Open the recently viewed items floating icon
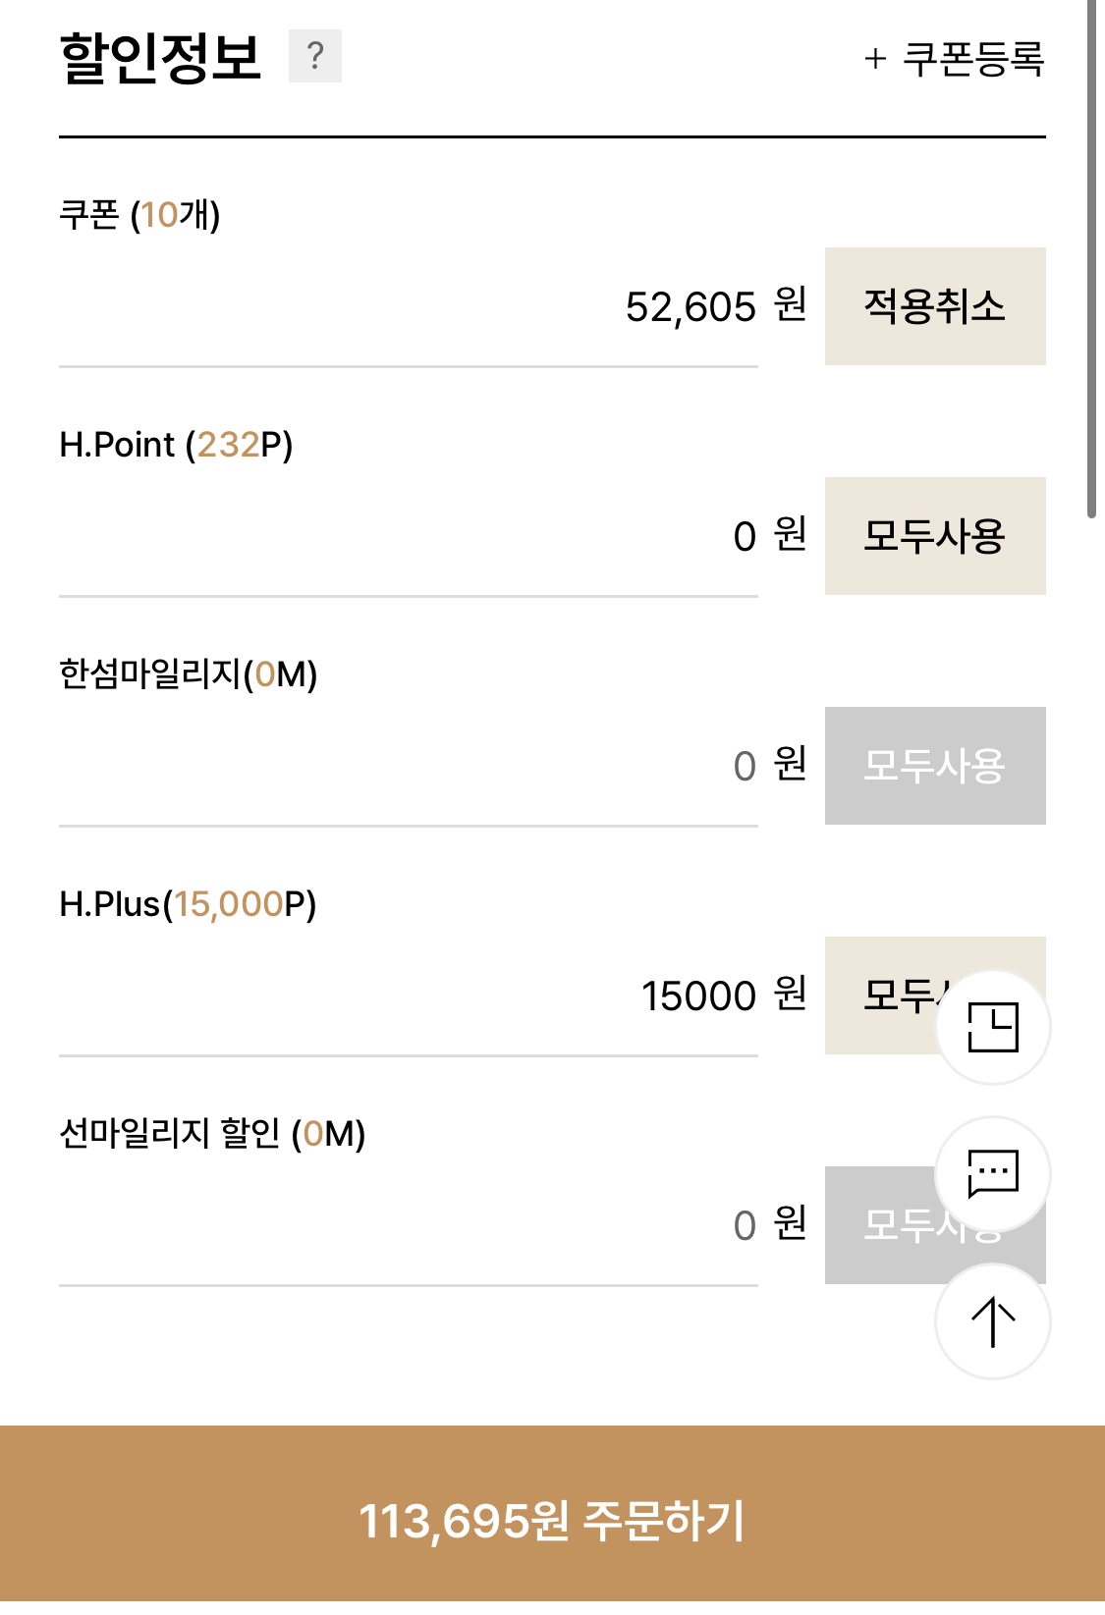Viewport: 1105px width, 1615px height. 992,1027
